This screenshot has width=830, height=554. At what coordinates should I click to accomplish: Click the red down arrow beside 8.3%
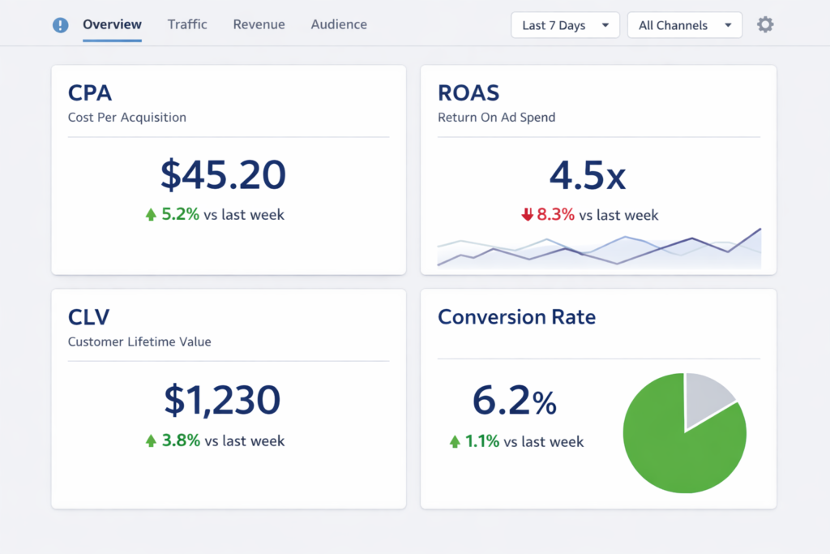527,215
